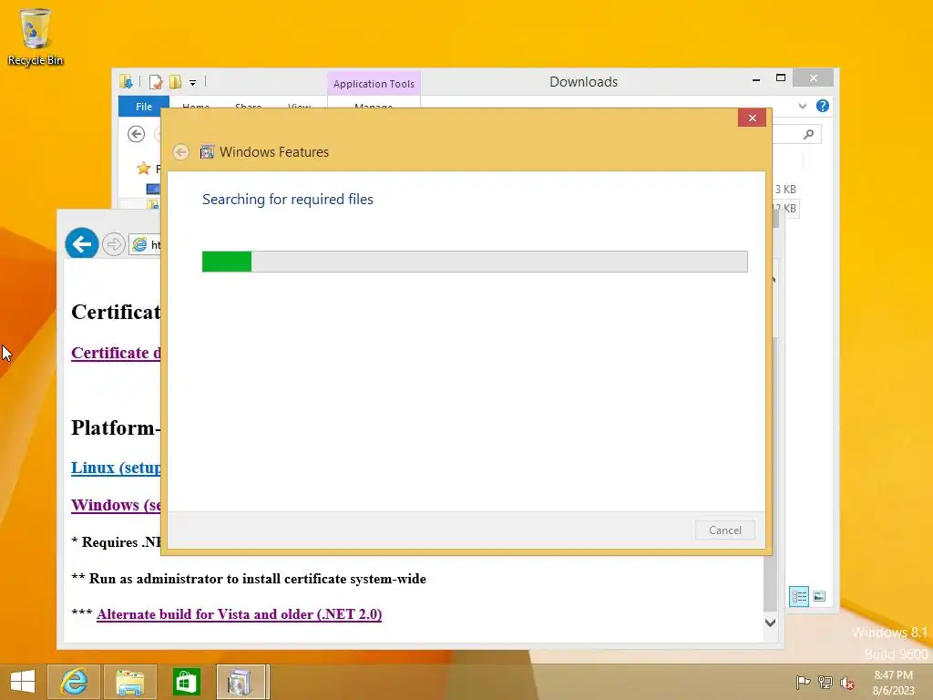Switch Downloads to large icons view
Viewport: 933px width, 700px height.
[x=819, y=596]
